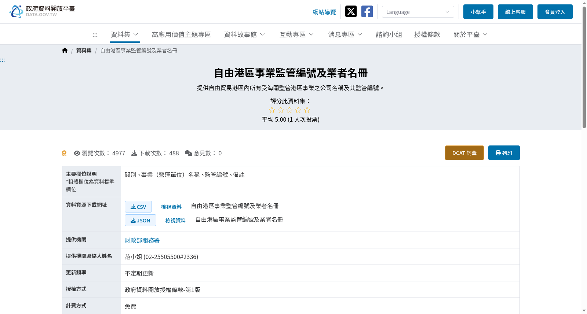The image size is (587, 314).
Task: Open the 網站導覽 link
Action: [x=324, y=12]
